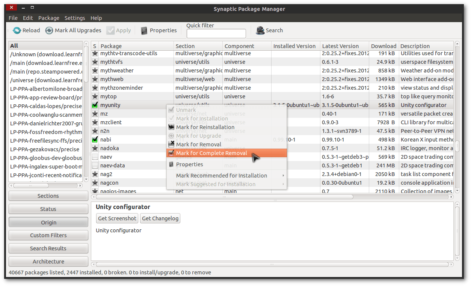471x286 pixels.
Task: Click status star icon for mythweather
Action: 95,71
